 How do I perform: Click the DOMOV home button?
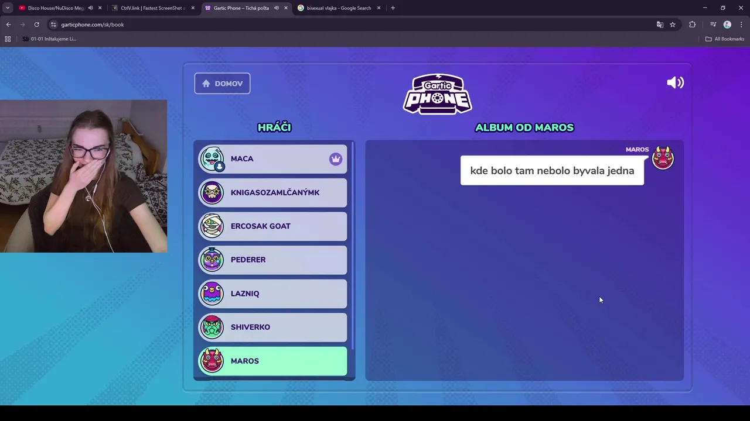point(222,83)
